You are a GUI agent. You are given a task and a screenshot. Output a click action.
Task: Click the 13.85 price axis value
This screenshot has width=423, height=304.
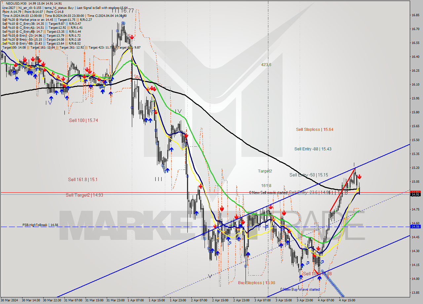pyautogui.click(x=415, y=292)
